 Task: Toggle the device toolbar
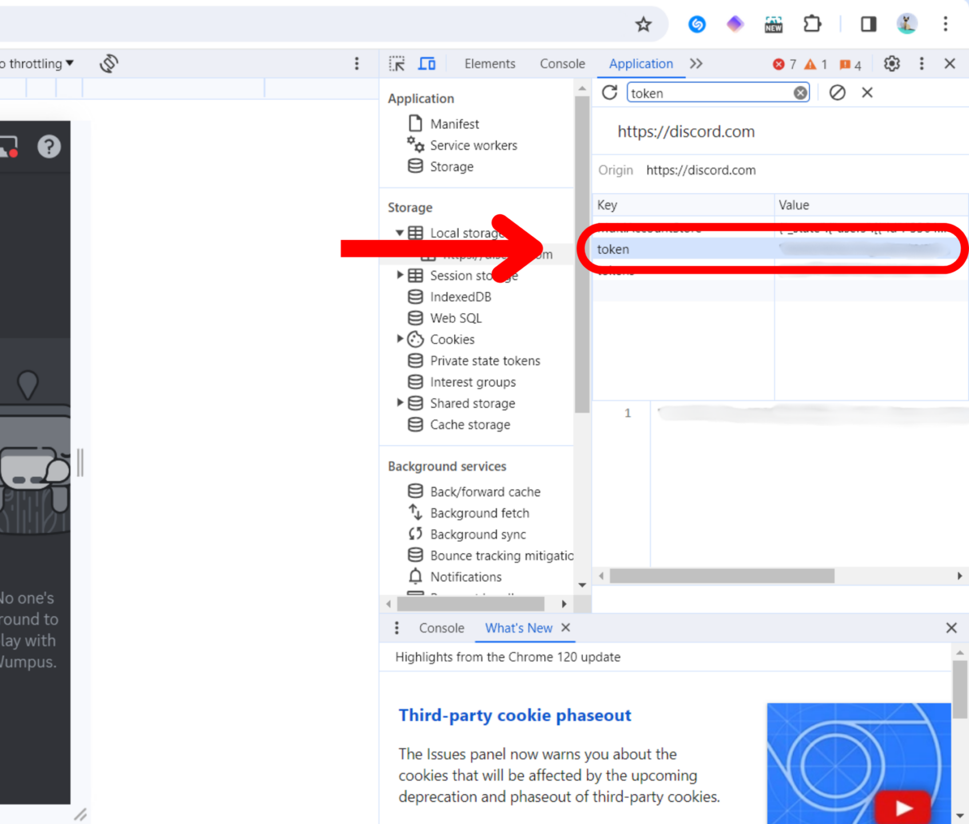tap(426, 64)
